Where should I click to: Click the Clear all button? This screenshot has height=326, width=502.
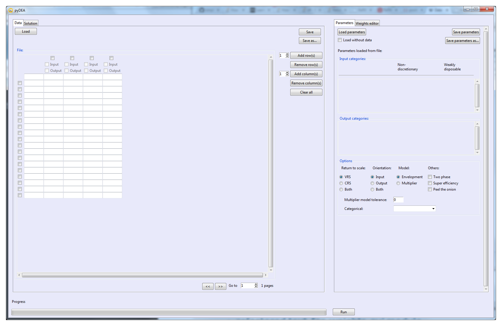pos(306,92)
